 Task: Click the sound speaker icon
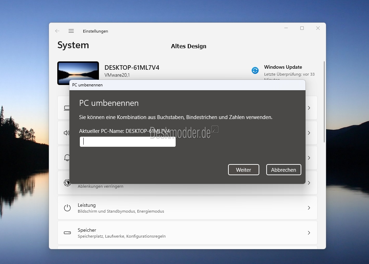pos(66,133)
